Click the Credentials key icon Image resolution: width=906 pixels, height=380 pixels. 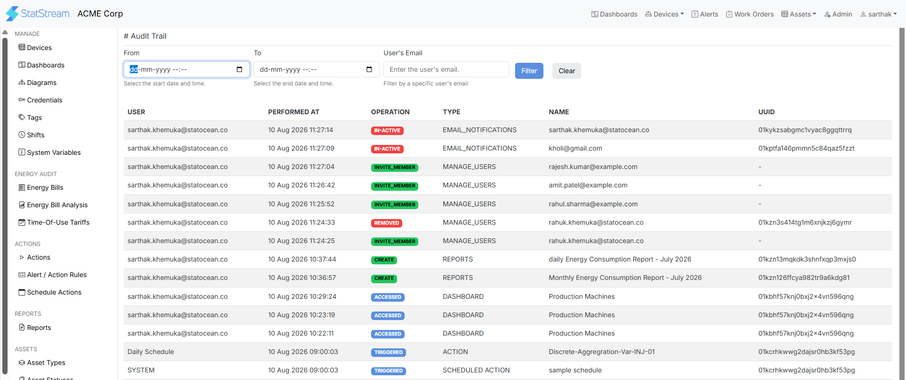(22, 100)
